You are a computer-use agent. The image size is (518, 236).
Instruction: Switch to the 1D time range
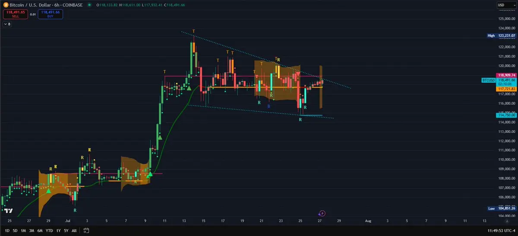[x=7, y=230]
